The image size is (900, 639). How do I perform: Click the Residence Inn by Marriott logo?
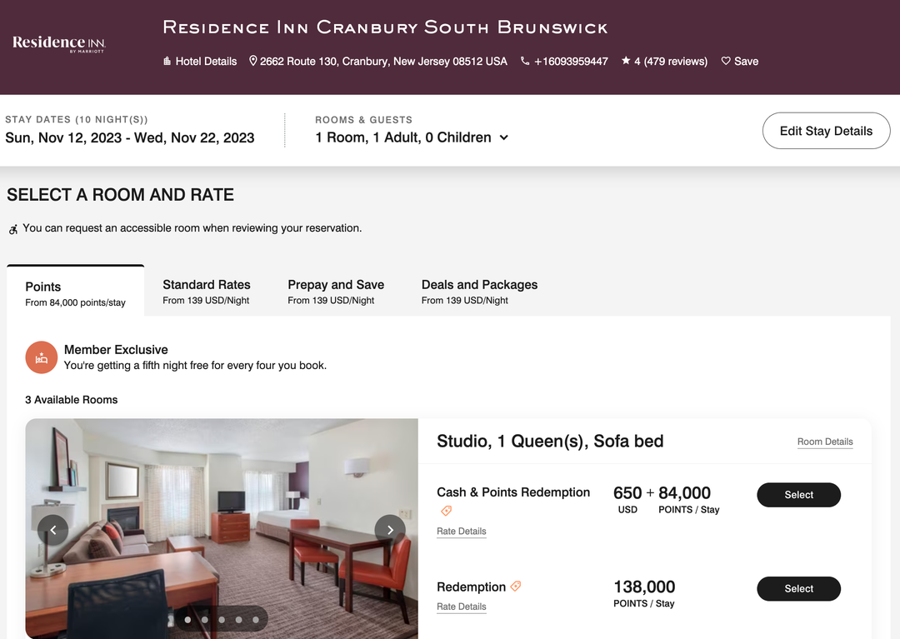click(x=57, y=43)
